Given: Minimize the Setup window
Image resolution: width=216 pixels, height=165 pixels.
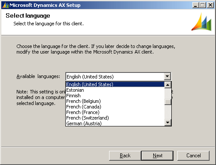Looking at the screenshot, I should (x=195, y=5).
